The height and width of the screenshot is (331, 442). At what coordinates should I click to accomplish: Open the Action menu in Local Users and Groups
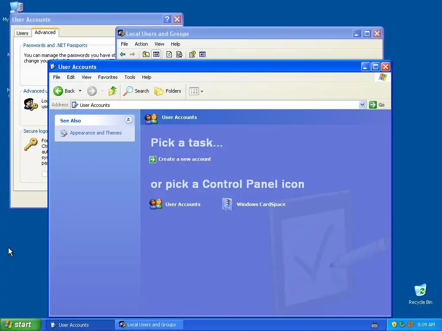click(141, 44)
